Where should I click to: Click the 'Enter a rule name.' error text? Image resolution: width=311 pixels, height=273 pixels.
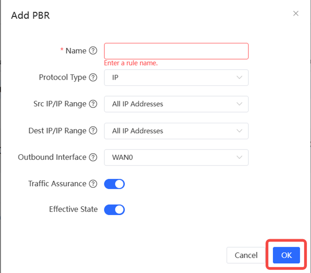click(131, 63)
